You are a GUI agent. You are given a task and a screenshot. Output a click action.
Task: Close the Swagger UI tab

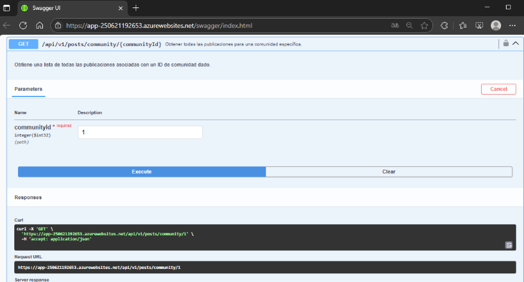(x=121, y=8)
